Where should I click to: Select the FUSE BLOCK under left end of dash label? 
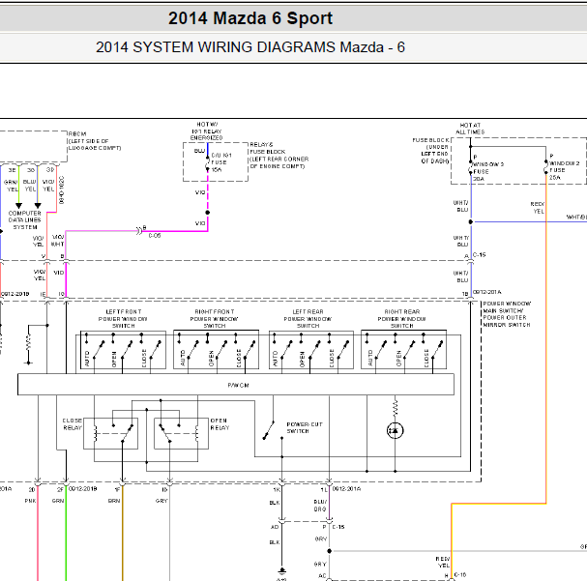pos(430,151)
